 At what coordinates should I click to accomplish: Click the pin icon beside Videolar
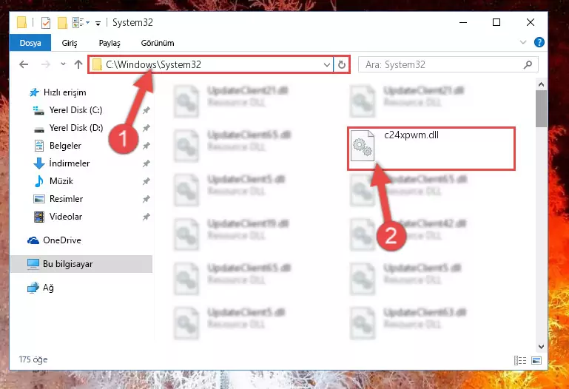point(147,217)
